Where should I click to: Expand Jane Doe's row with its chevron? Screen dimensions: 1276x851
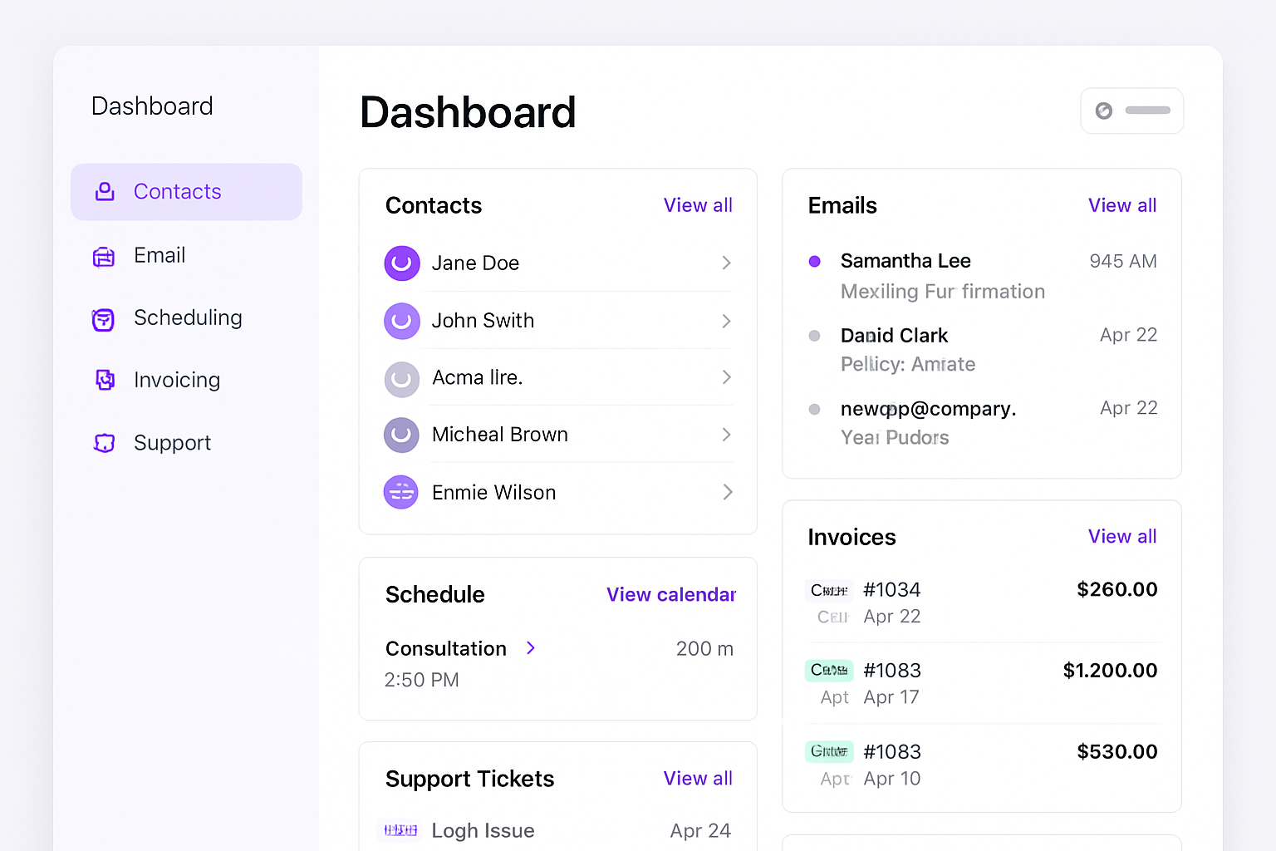726,263
